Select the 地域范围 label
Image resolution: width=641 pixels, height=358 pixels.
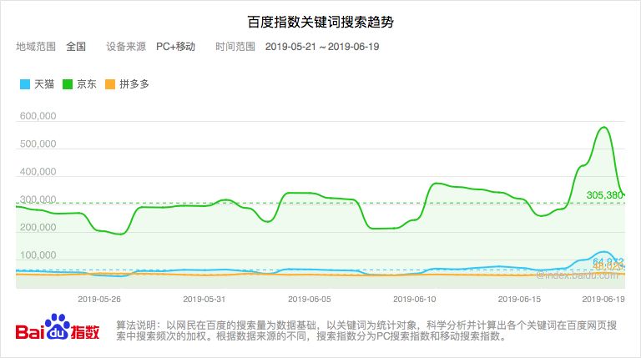click(x=36, y=47)
